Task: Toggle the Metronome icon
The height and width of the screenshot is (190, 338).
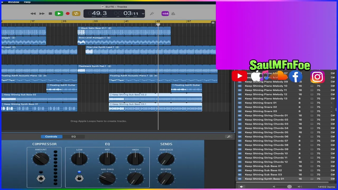Action: pyautogui.click(x=173, y=14)
